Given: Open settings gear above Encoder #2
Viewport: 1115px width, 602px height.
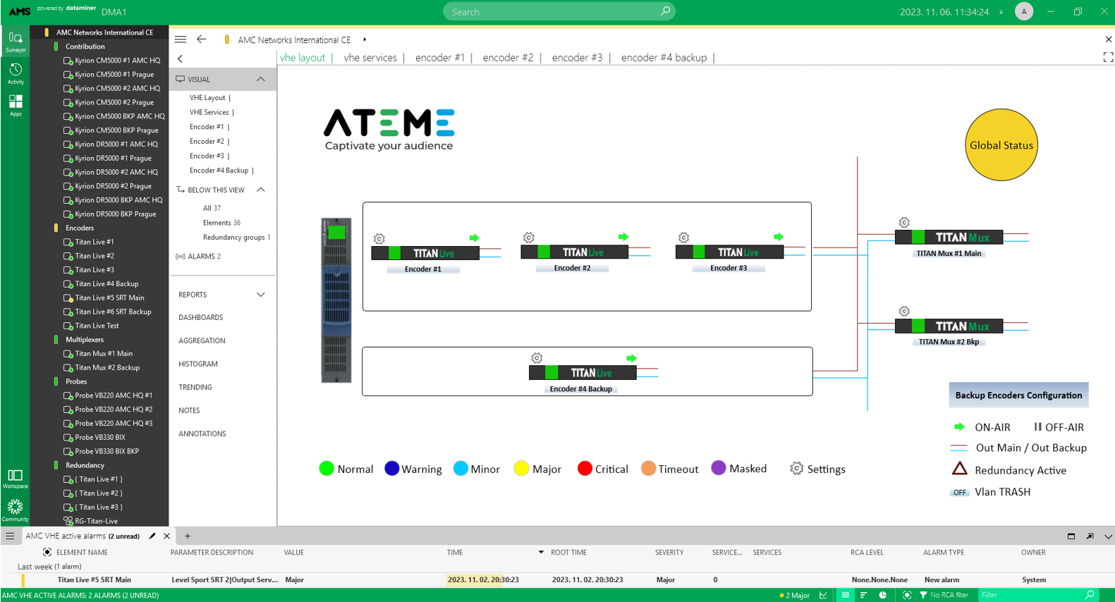Looking at the screenshot, I should [x=529, y=238].
